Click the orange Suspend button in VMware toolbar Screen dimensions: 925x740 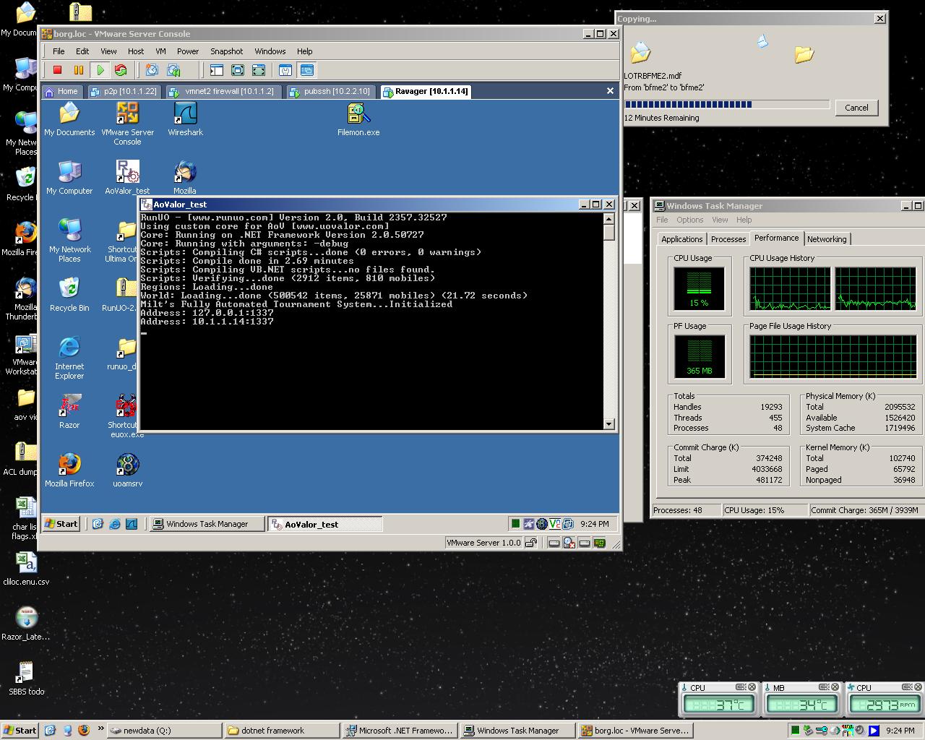pyautogui.click(x=79, y=70)
